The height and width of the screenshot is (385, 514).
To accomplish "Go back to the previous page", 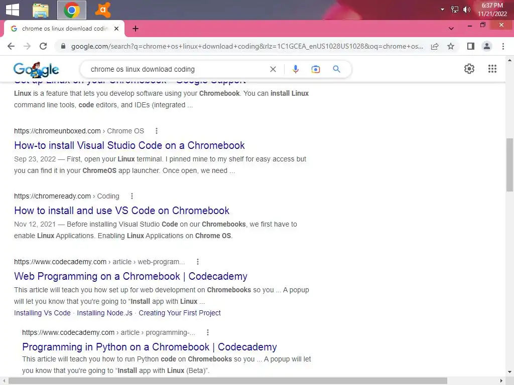I will [x=11, y=46].
